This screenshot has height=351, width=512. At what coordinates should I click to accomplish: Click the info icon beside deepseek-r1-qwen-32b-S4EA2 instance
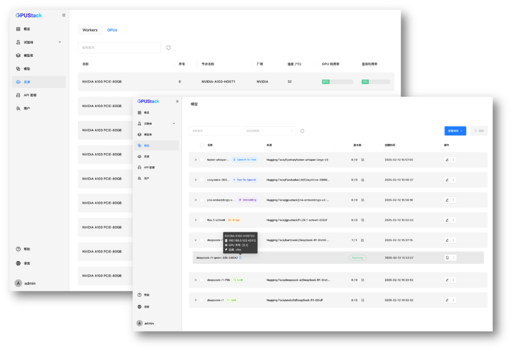(x=240, y=258)
